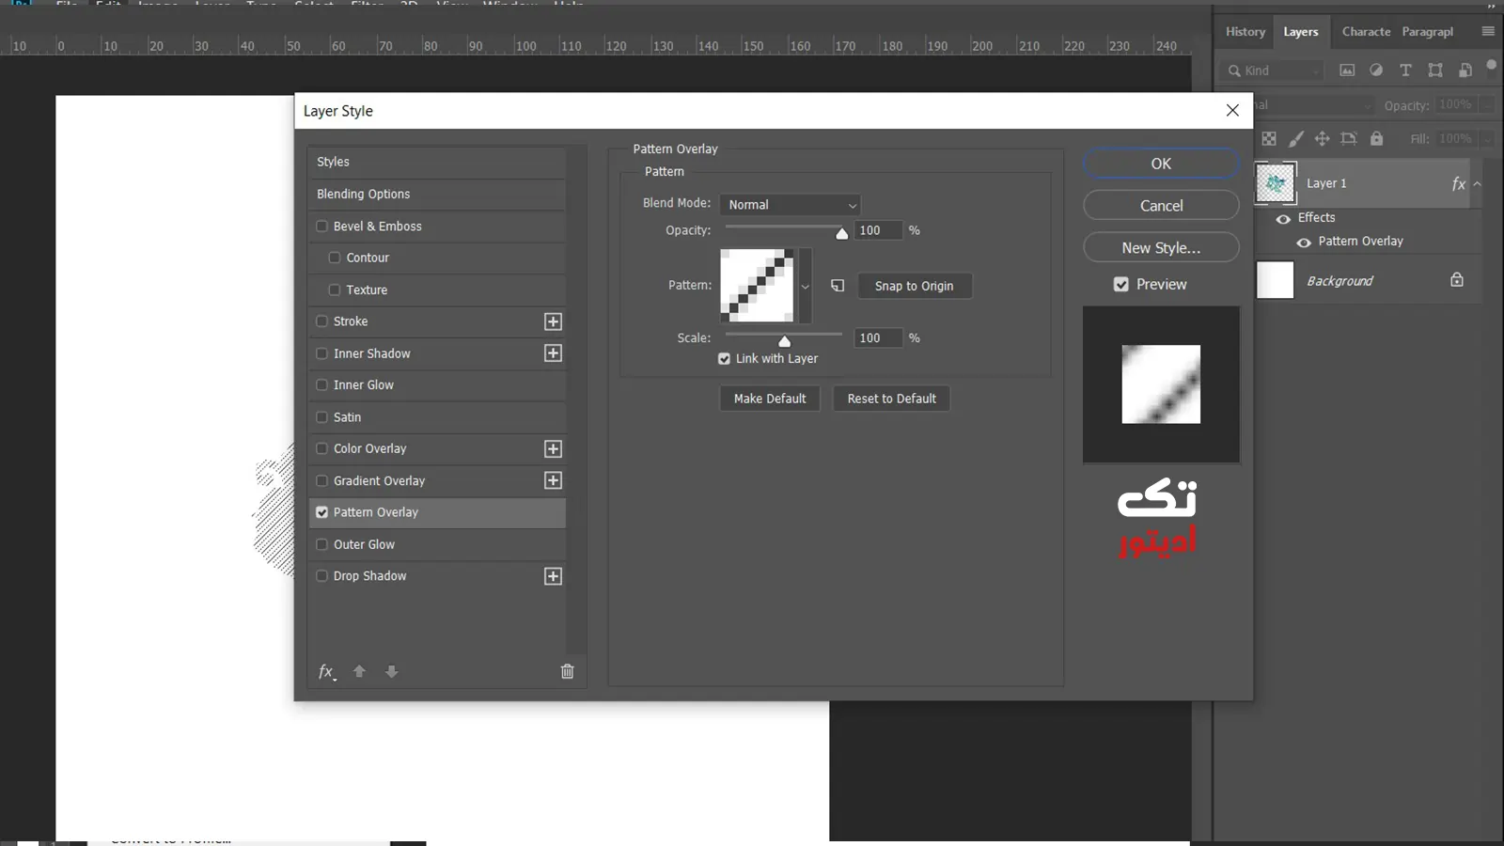
Task: Toggle layer filtering switch on or off
Action: click(1491, 66)
